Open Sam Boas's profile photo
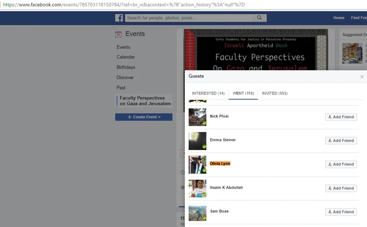This screenshot has height=227, width=367. click(x=198, y=212)
